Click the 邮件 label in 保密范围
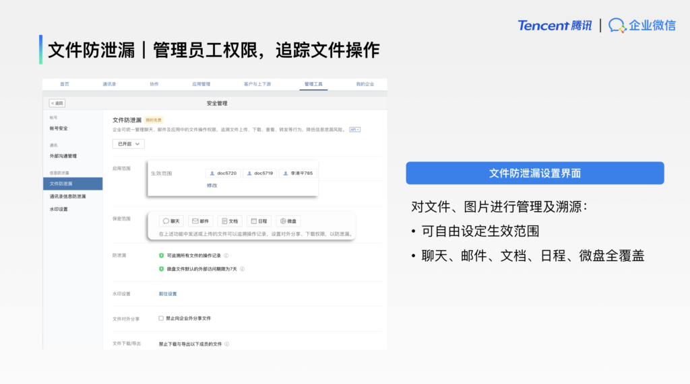This screenshot has height=384, width=690. 204,221
